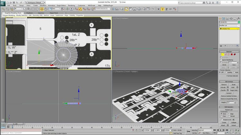
Task: Click the Cylinder001 object name field
Action: coord(227,22)
